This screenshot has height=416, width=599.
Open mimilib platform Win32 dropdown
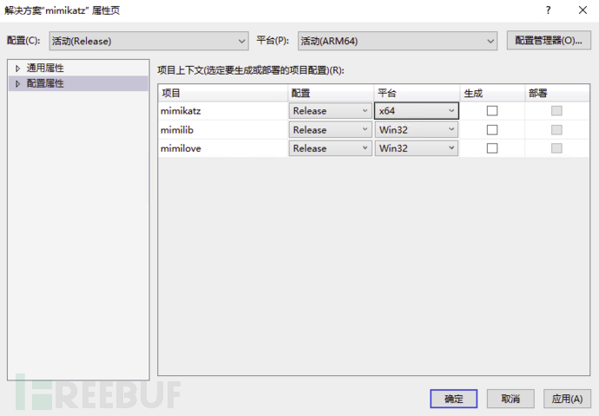coord(417,130)
